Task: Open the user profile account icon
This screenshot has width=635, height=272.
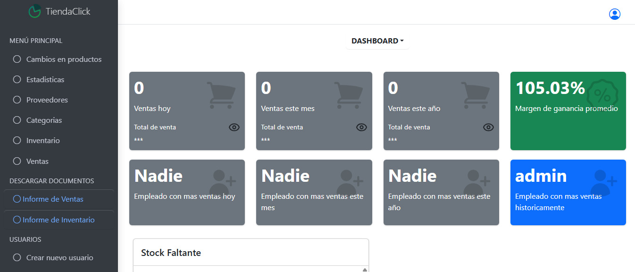Action: click(x=614, y=14)
